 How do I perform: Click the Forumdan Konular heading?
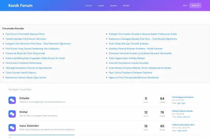[13, 29]
